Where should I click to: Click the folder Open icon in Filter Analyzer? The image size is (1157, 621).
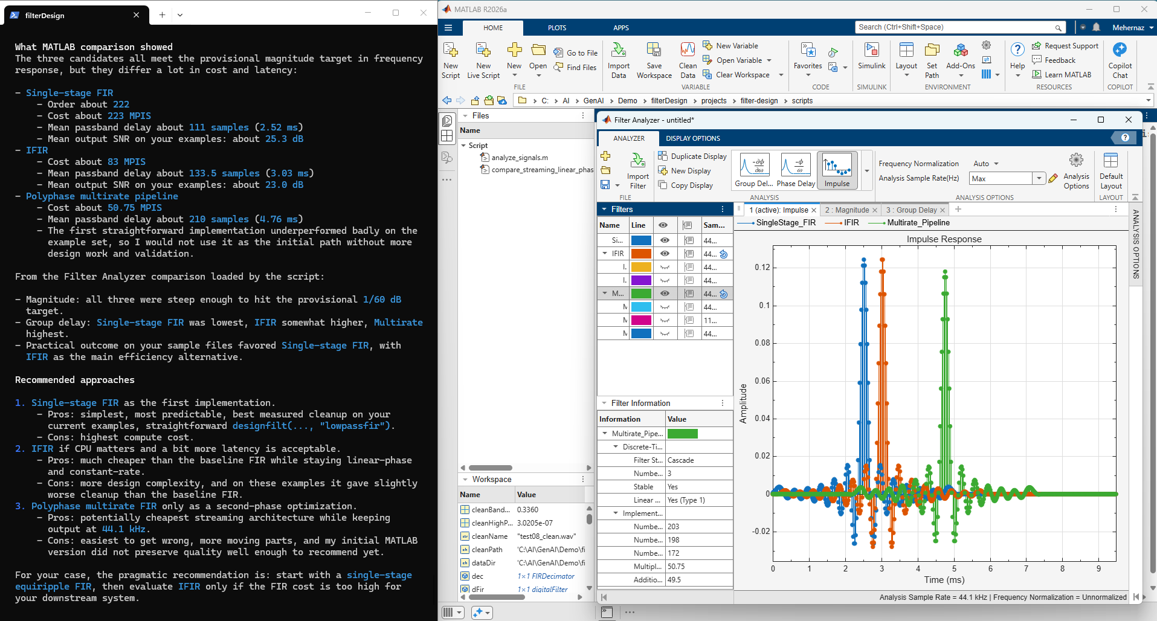coord(605,170)
